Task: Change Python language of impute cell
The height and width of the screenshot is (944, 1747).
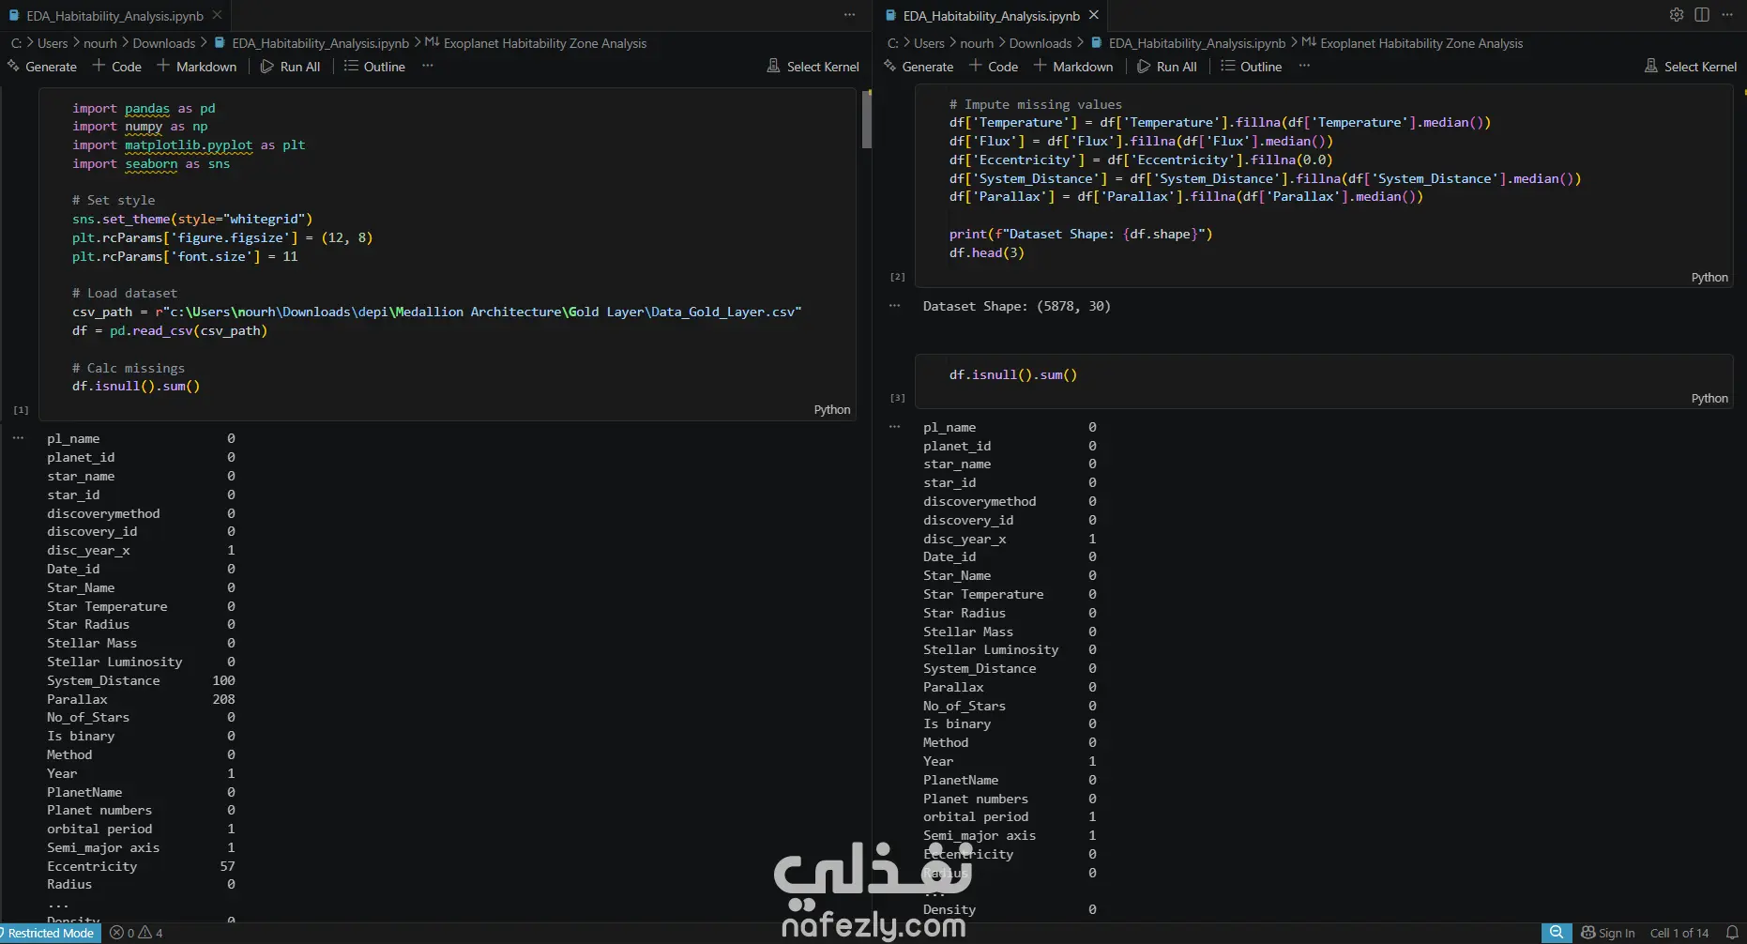Action: tap(1709, 278)
